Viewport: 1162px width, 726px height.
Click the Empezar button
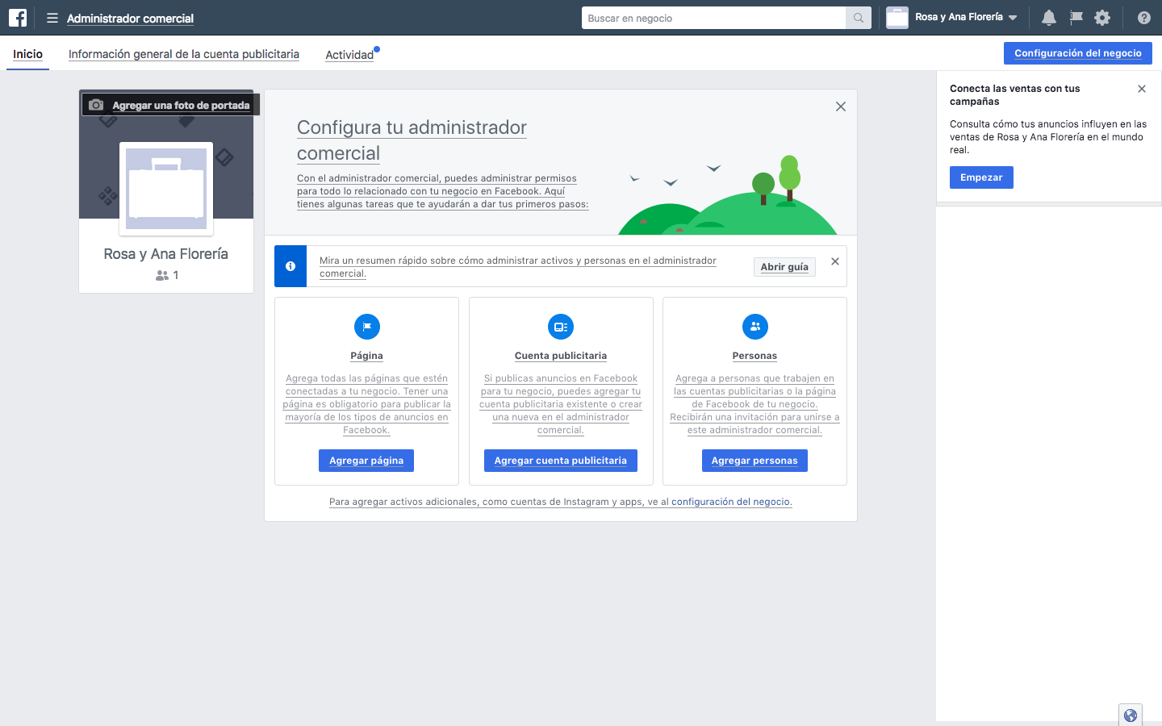pos(981,177)
